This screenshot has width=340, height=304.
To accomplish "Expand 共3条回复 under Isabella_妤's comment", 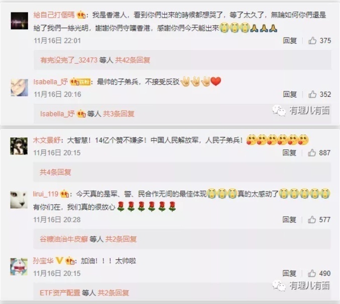I will click(x=119, y=114).
